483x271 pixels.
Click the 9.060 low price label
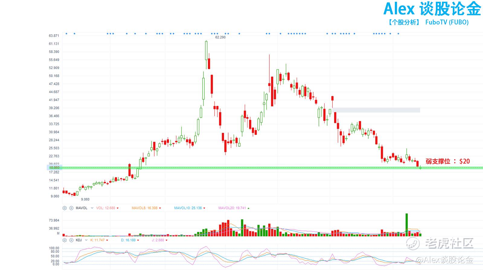pos(85,199)
